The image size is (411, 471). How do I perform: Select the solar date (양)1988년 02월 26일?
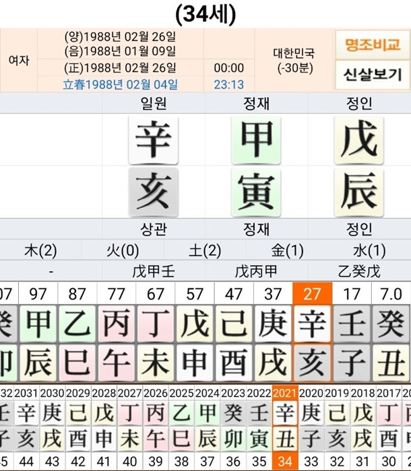point(120,36)
